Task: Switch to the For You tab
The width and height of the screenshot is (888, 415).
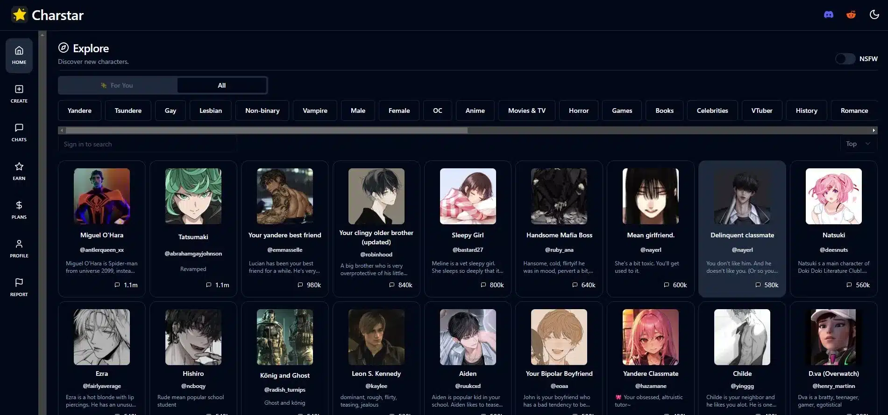Action: [118, 85]
